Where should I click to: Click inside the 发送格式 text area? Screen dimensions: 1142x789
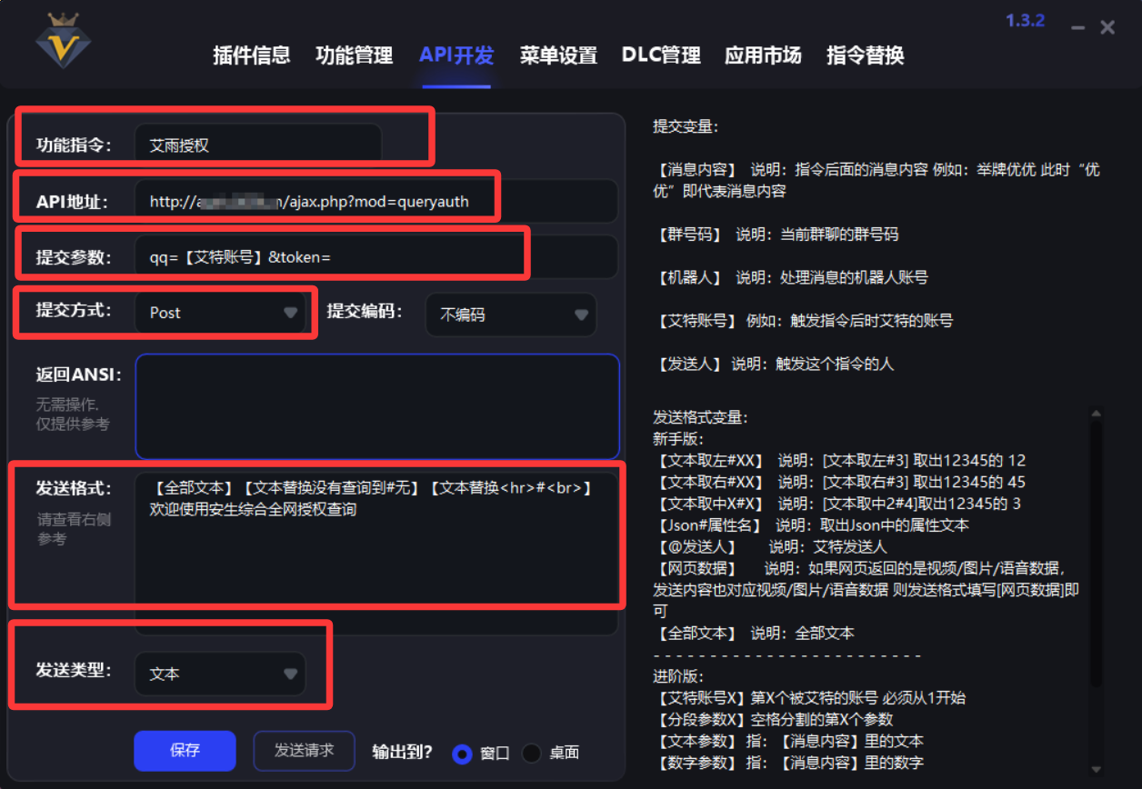point(364,536)
